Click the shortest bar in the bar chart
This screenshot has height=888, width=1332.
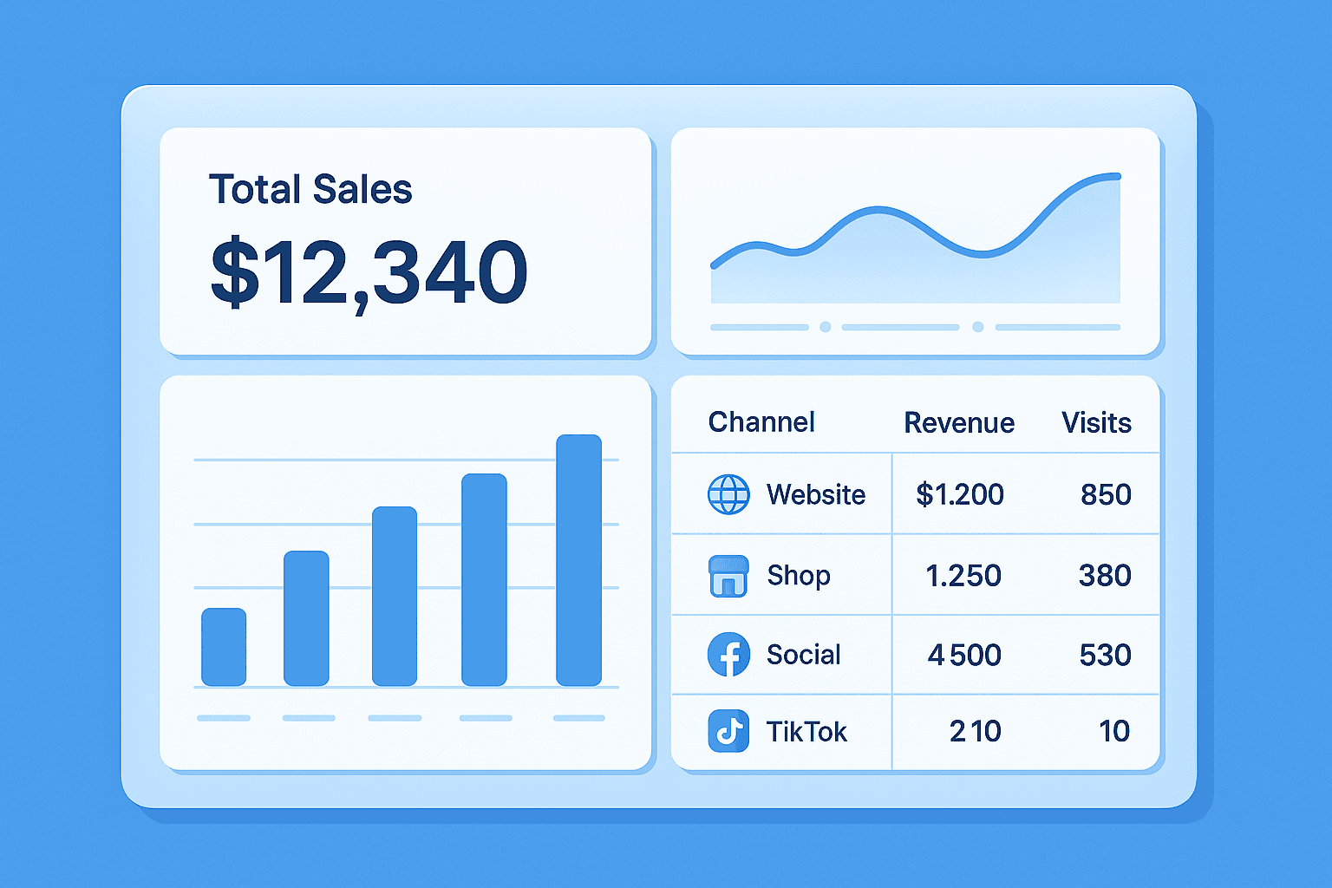point(224,647)
